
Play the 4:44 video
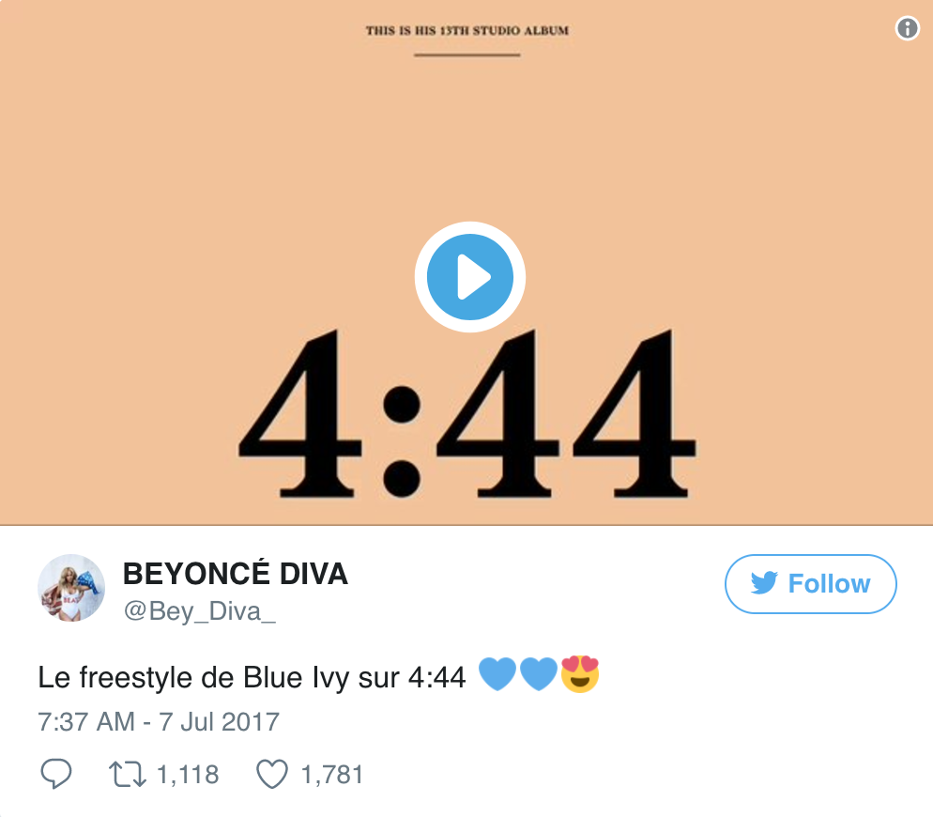pos(469,277)
